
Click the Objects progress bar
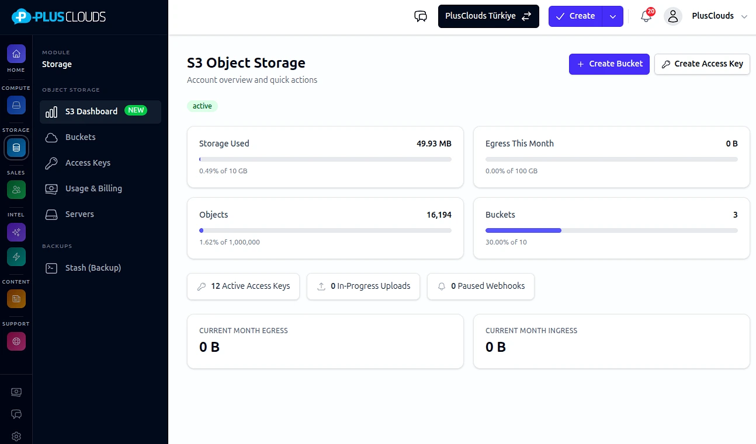[x=325, y=230]
